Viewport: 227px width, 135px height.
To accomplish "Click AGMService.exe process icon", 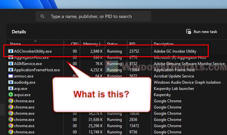I will [11, 64].
